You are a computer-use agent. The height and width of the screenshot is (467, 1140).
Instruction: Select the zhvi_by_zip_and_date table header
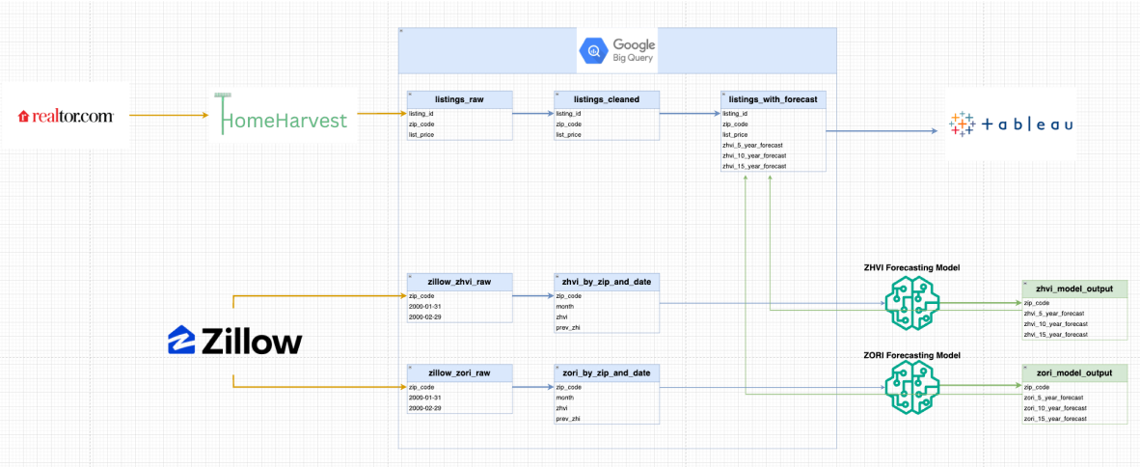pyautogui.click(x=607, y=283)
